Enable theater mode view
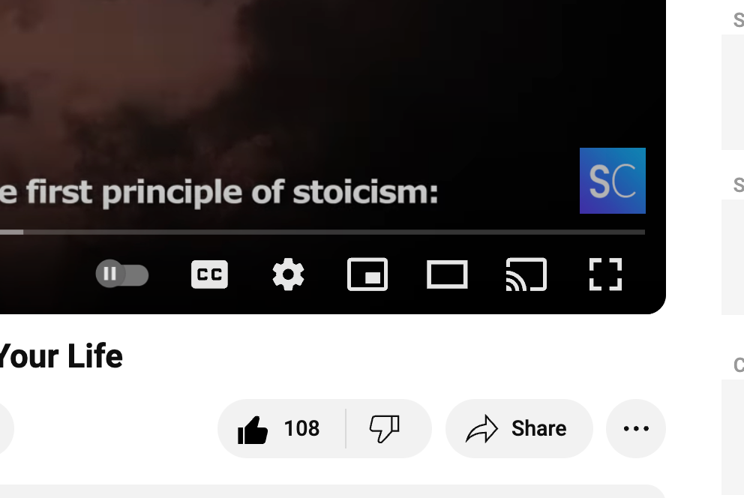Viewport: 744px width, 498px height. [447, 274]
